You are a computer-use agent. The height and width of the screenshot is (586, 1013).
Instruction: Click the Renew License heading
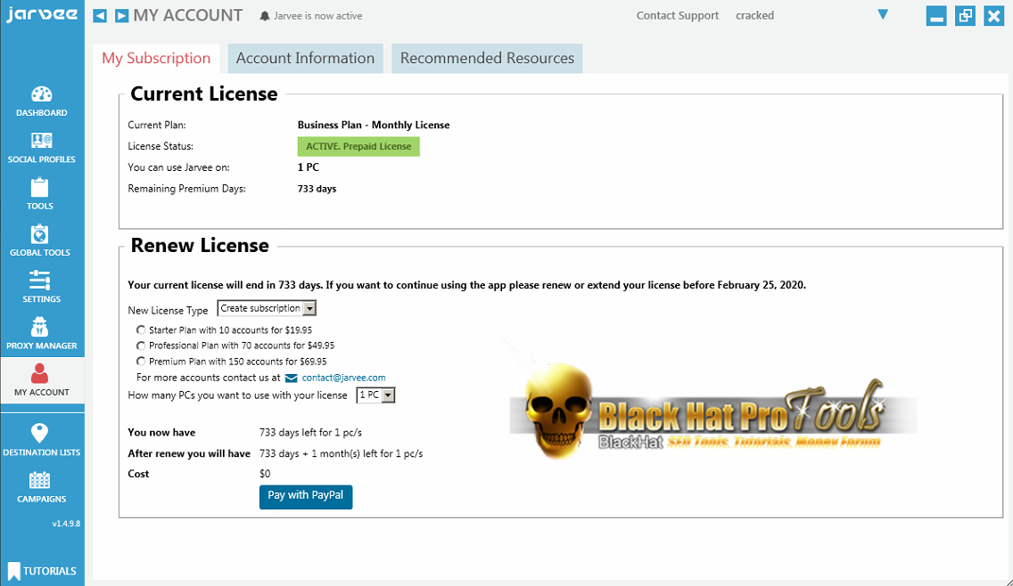click(200, 246)
